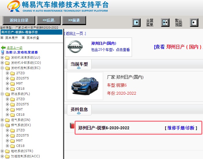This screenshot has height=159, width=203.
Task: Collapse the 排气系统(EX) tree node
Action: 2,125
